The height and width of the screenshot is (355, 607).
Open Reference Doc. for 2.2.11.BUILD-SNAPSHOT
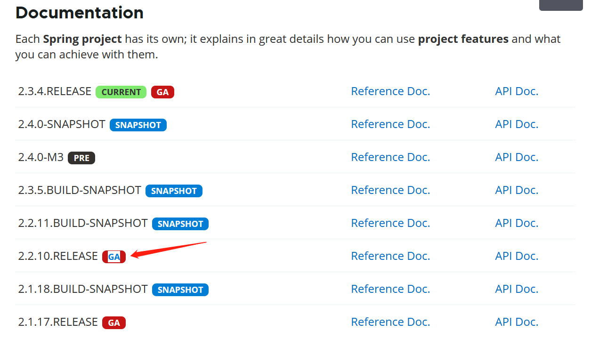pos(390,223)
